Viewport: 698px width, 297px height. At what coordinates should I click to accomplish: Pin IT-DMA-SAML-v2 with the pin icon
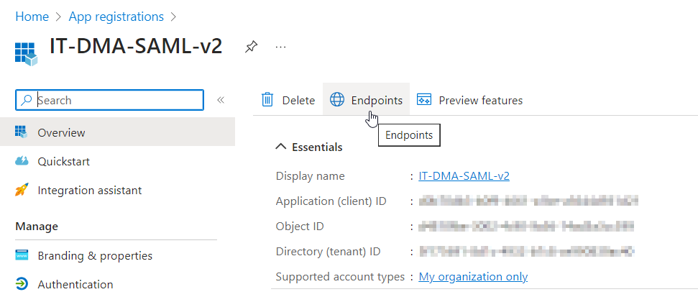(x=251, y=46)
